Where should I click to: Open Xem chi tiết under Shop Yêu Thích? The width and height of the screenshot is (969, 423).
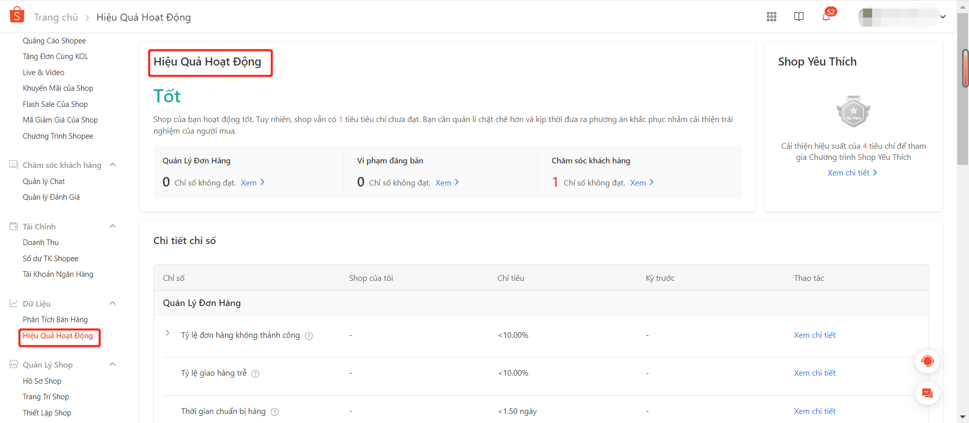coord(852,172)
